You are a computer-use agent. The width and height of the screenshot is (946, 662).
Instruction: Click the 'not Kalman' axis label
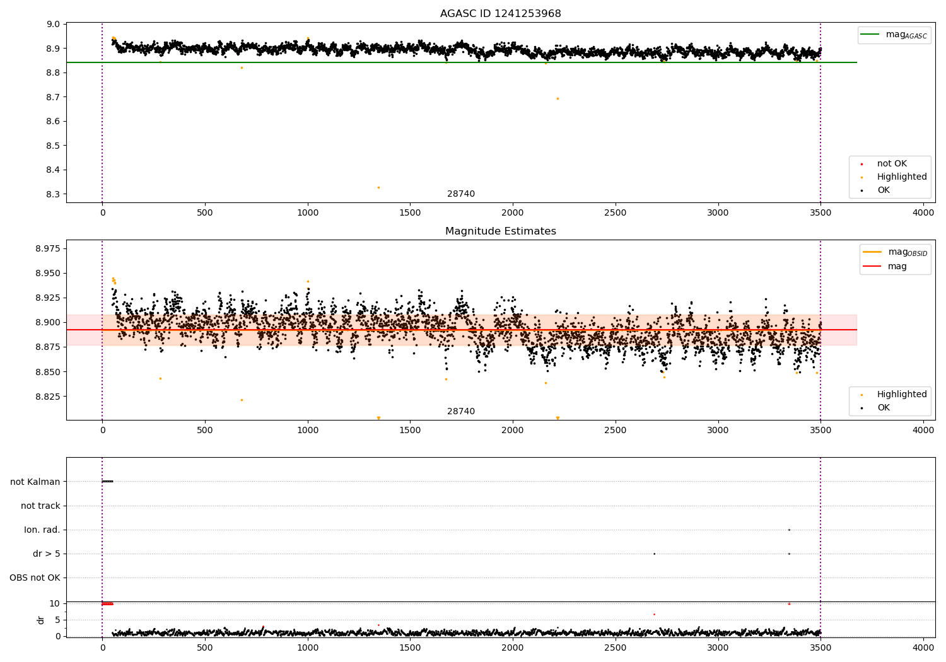point(35,482)
